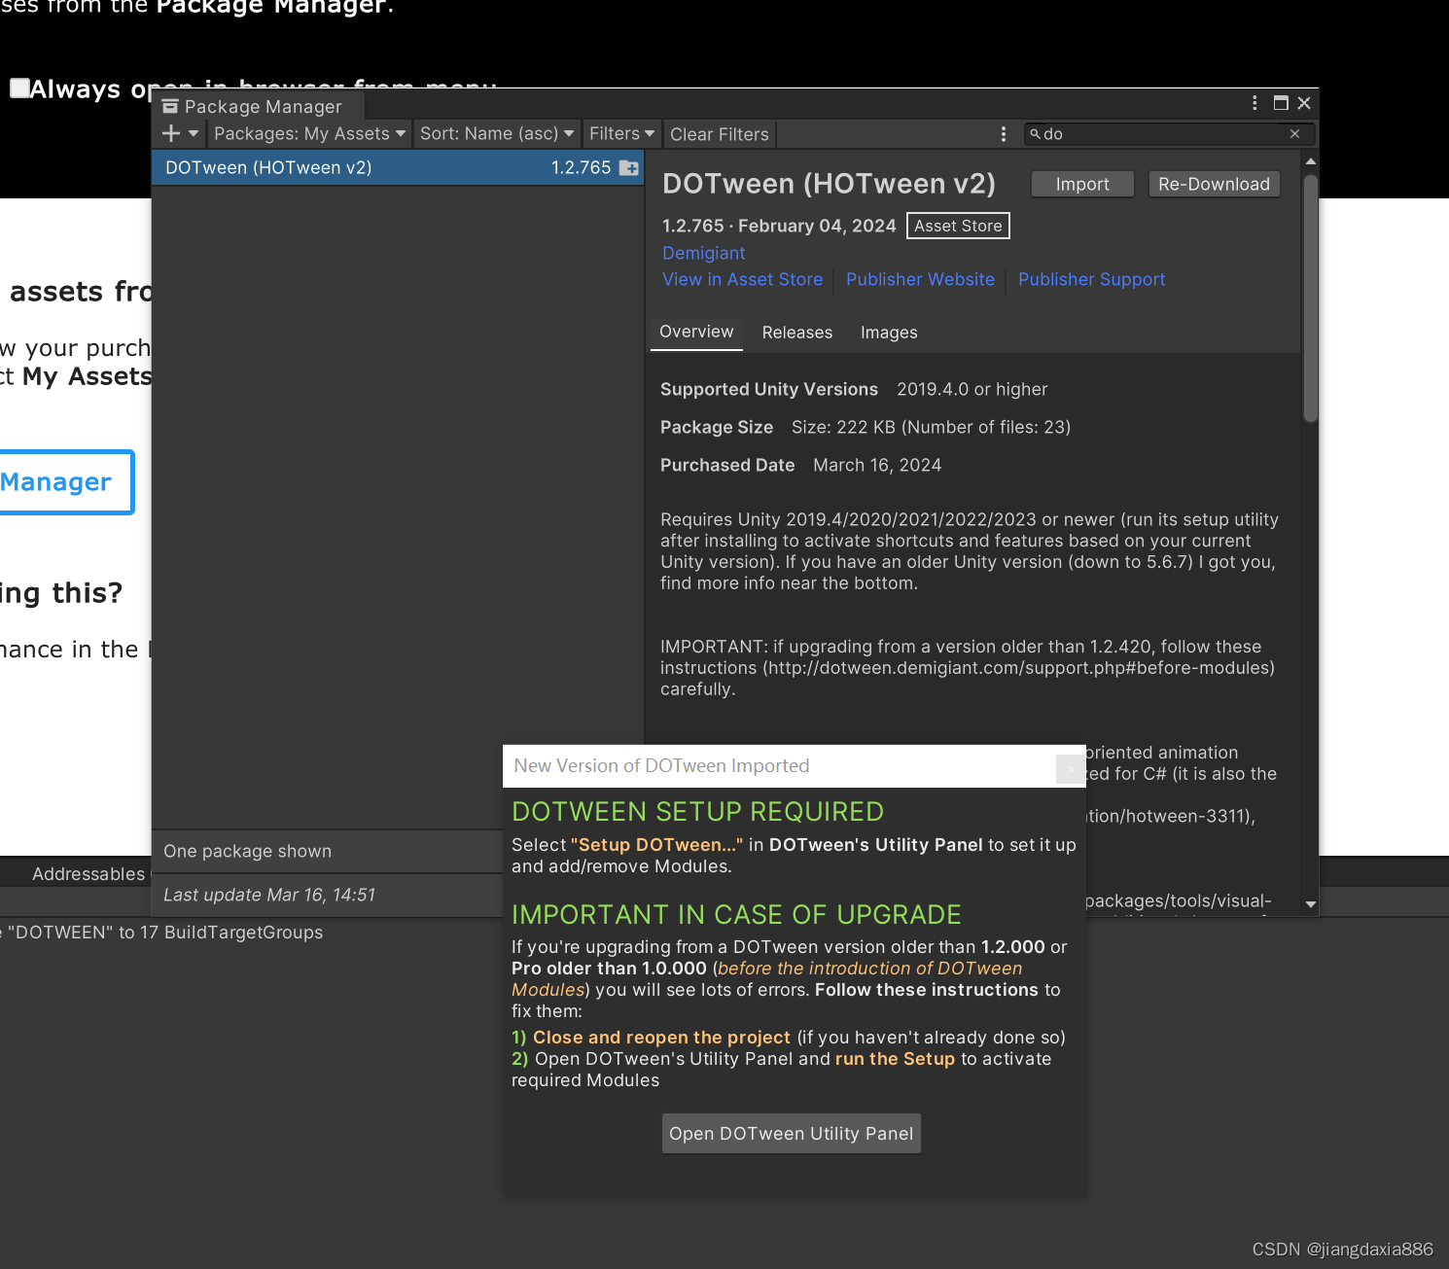
Task: Click the Import button
Action: pyautogui.click(x=1082, y=184)
